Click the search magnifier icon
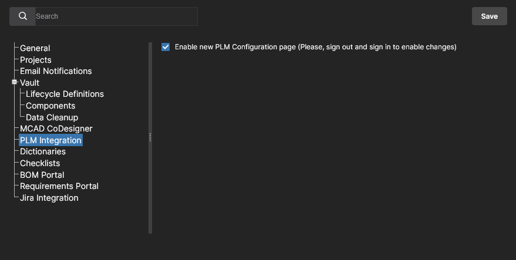516x260 pixels. (23, 16)
